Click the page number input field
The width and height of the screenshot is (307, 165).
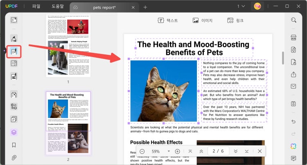pos(218,151)
